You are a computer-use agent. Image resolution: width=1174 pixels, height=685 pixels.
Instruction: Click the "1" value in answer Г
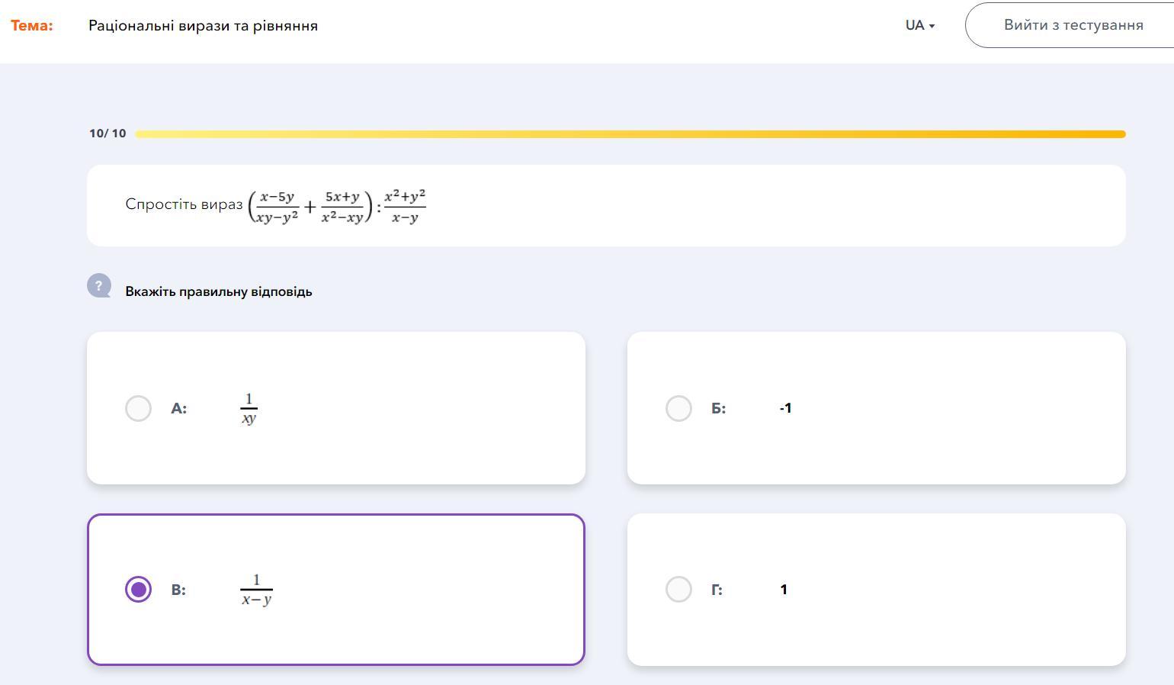(784, 590)
